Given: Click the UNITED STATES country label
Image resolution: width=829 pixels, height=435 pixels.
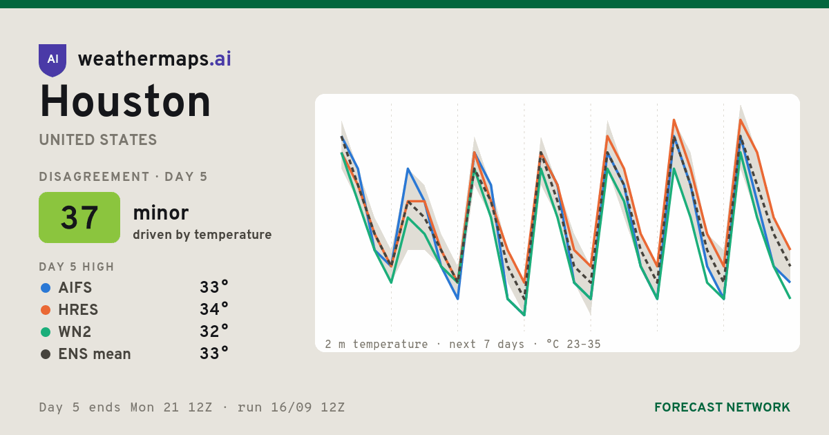Looking at the screenshot, I should [x=98, y=140].
